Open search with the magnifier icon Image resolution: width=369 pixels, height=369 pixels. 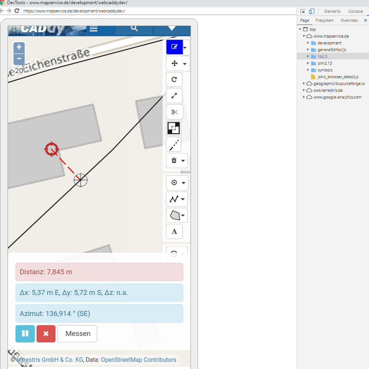pos(134,29)
